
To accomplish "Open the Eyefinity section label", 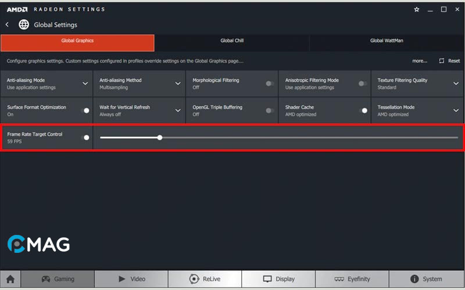I will click(359, 279).
